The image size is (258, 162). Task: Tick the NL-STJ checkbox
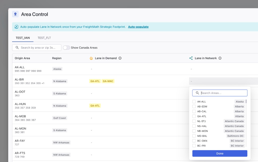pos(194,121)
